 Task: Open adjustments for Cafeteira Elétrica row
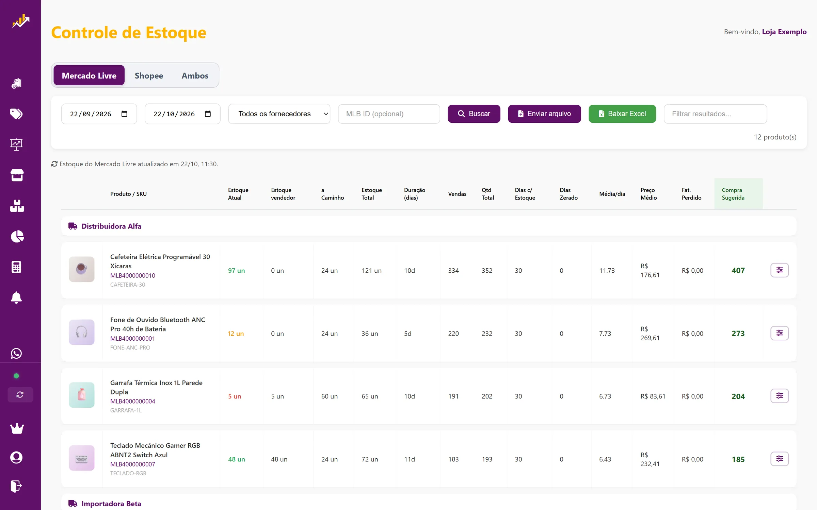[x=780, y=270]
